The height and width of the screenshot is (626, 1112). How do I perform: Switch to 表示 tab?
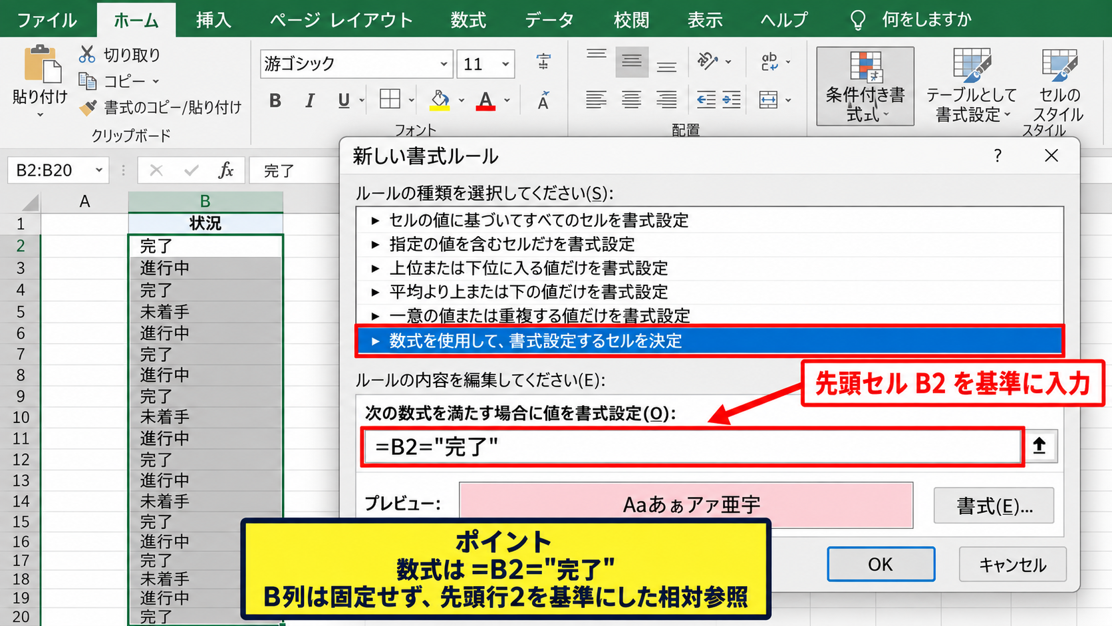[x=705, y=20]
